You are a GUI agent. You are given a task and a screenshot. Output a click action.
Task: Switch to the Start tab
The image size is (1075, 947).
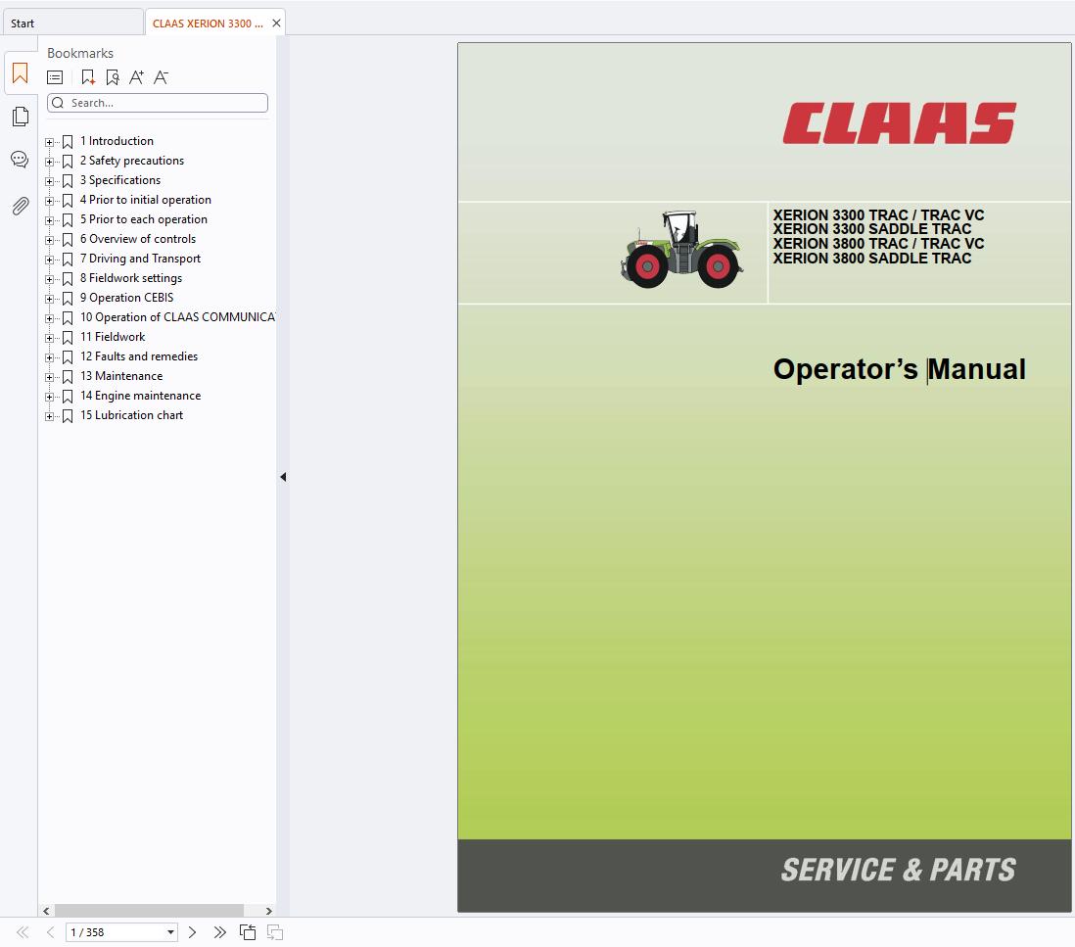point(72,24)
